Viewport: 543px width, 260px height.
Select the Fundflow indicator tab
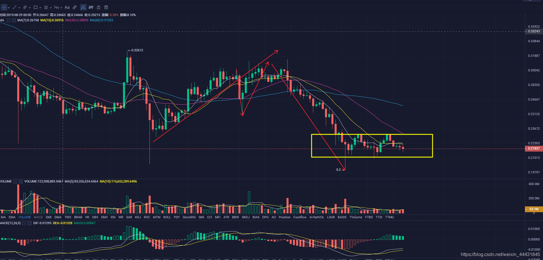[300, 217]
